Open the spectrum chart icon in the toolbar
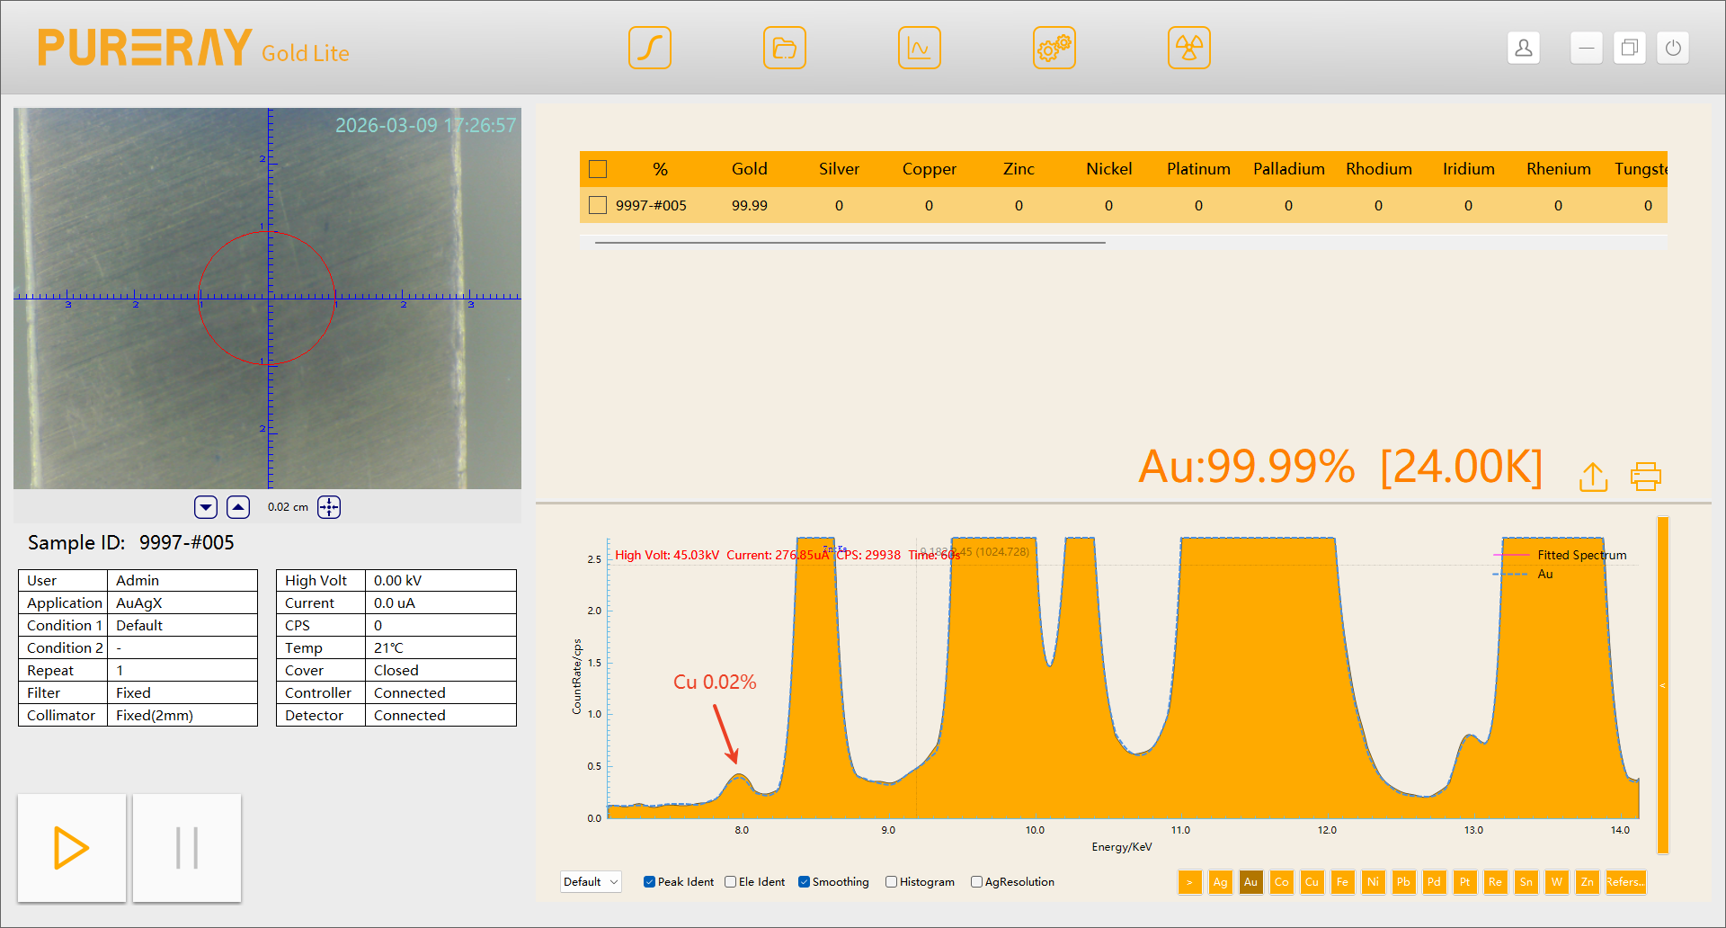 point(919,48)
